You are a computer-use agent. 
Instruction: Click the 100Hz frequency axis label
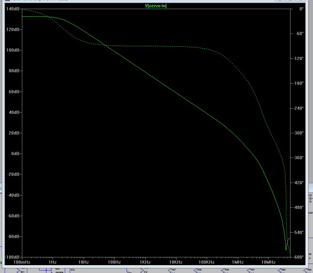pos(114,262)
